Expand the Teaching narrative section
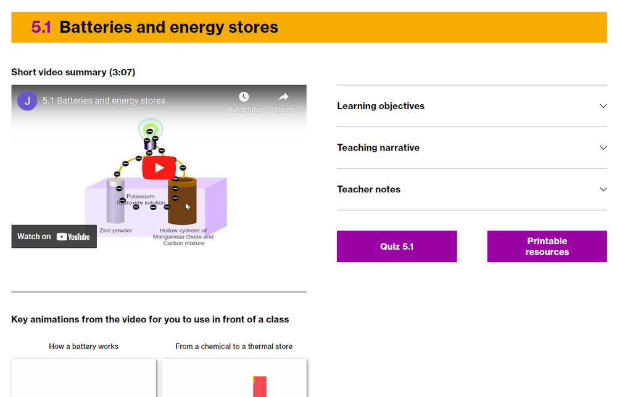The image size is (617, 397). pyautogui.click(x=472, y=147)
